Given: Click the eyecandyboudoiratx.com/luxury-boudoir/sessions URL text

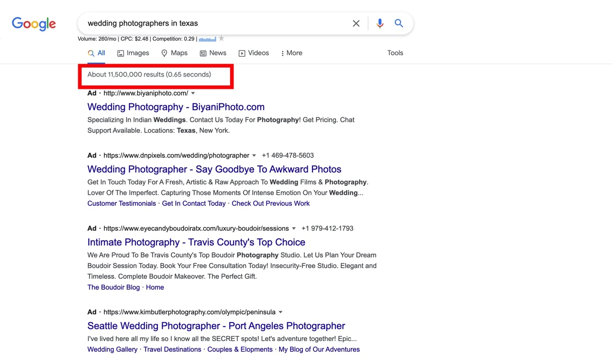Looking at the screenshot, I should [196, 229].
